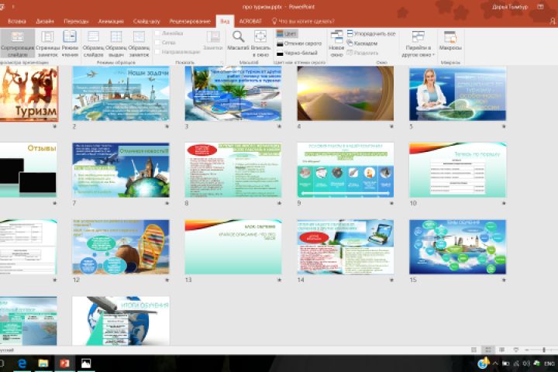
Task: Open the Photos app on the taskbar
Action: pyautogui.click(x=86, y=363)
